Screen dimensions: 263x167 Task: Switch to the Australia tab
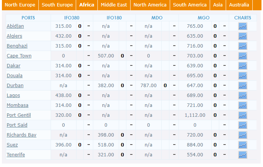(239, 5)
